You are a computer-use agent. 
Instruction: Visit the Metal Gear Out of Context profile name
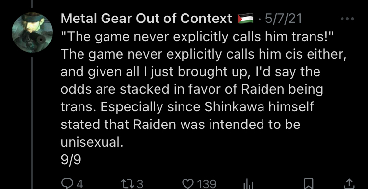click(146, 19)
